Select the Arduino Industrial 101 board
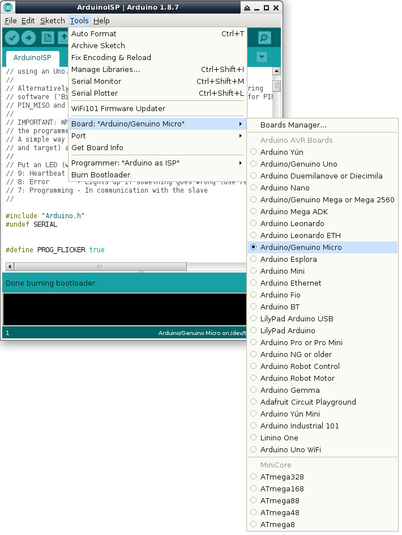 [322, 426]
